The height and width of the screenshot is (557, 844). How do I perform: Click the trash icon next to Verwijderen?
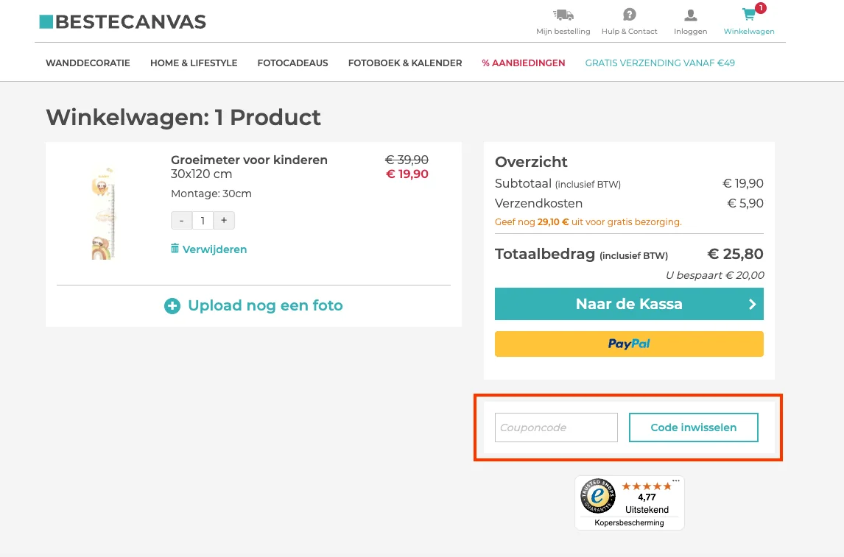click(x=174, y=249)
